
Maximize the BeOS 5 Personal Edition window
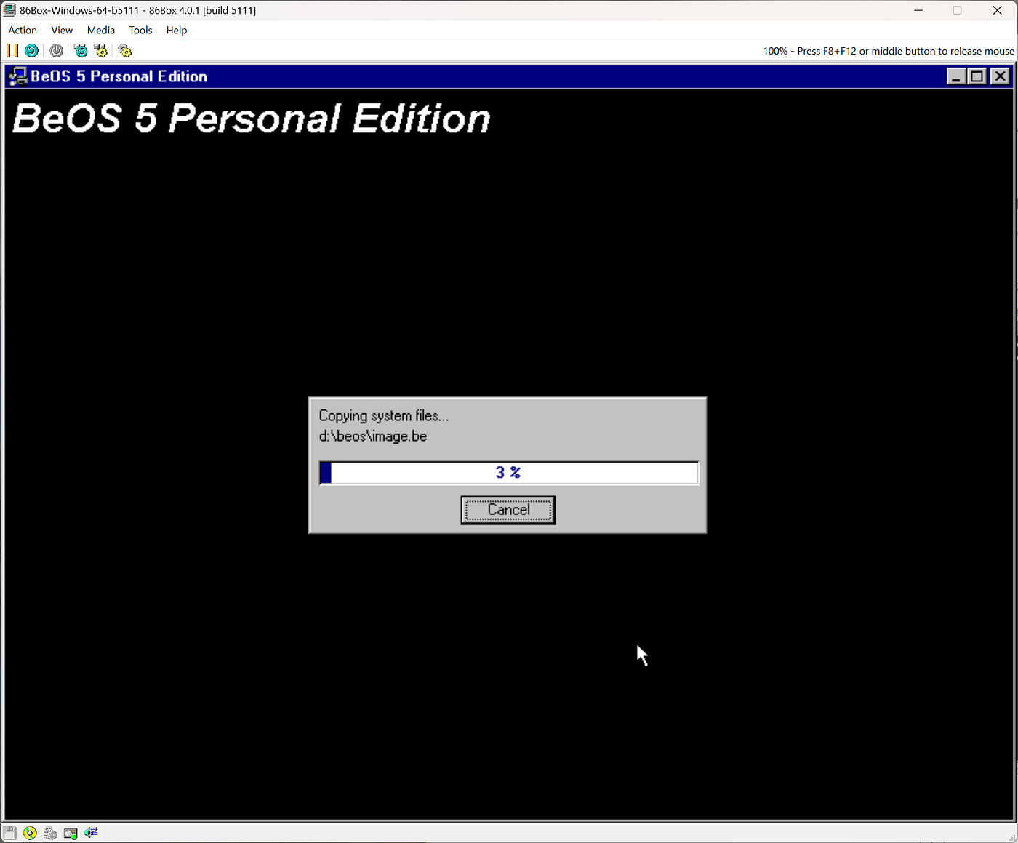(978, 76)
